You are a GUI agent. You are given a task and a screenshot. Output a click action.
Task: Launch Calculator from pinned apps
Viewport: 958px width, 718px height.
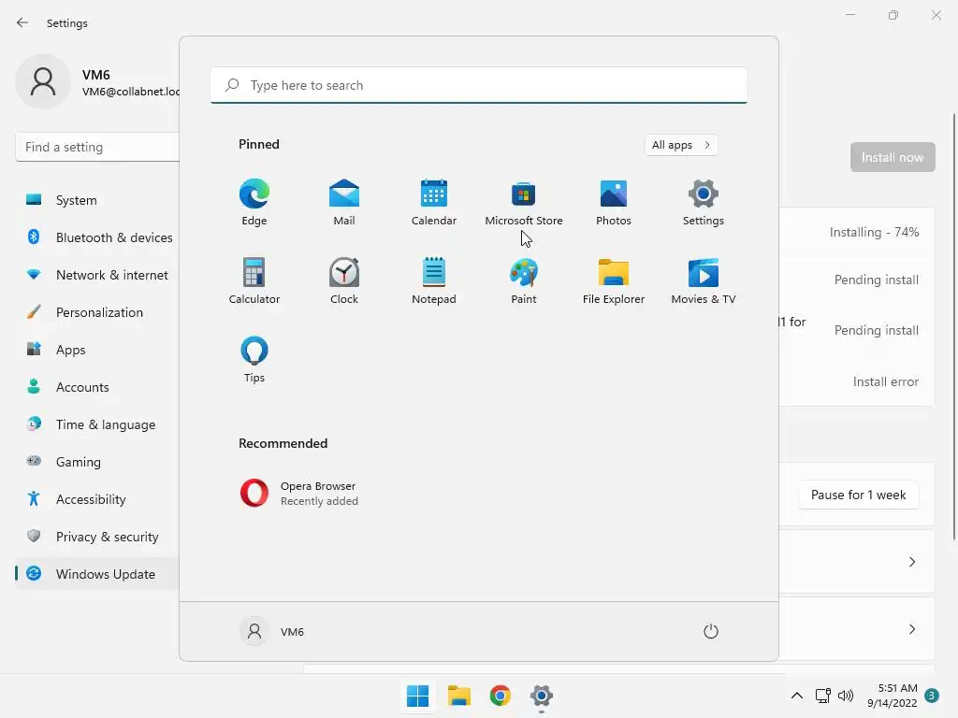tap(254, 280)
